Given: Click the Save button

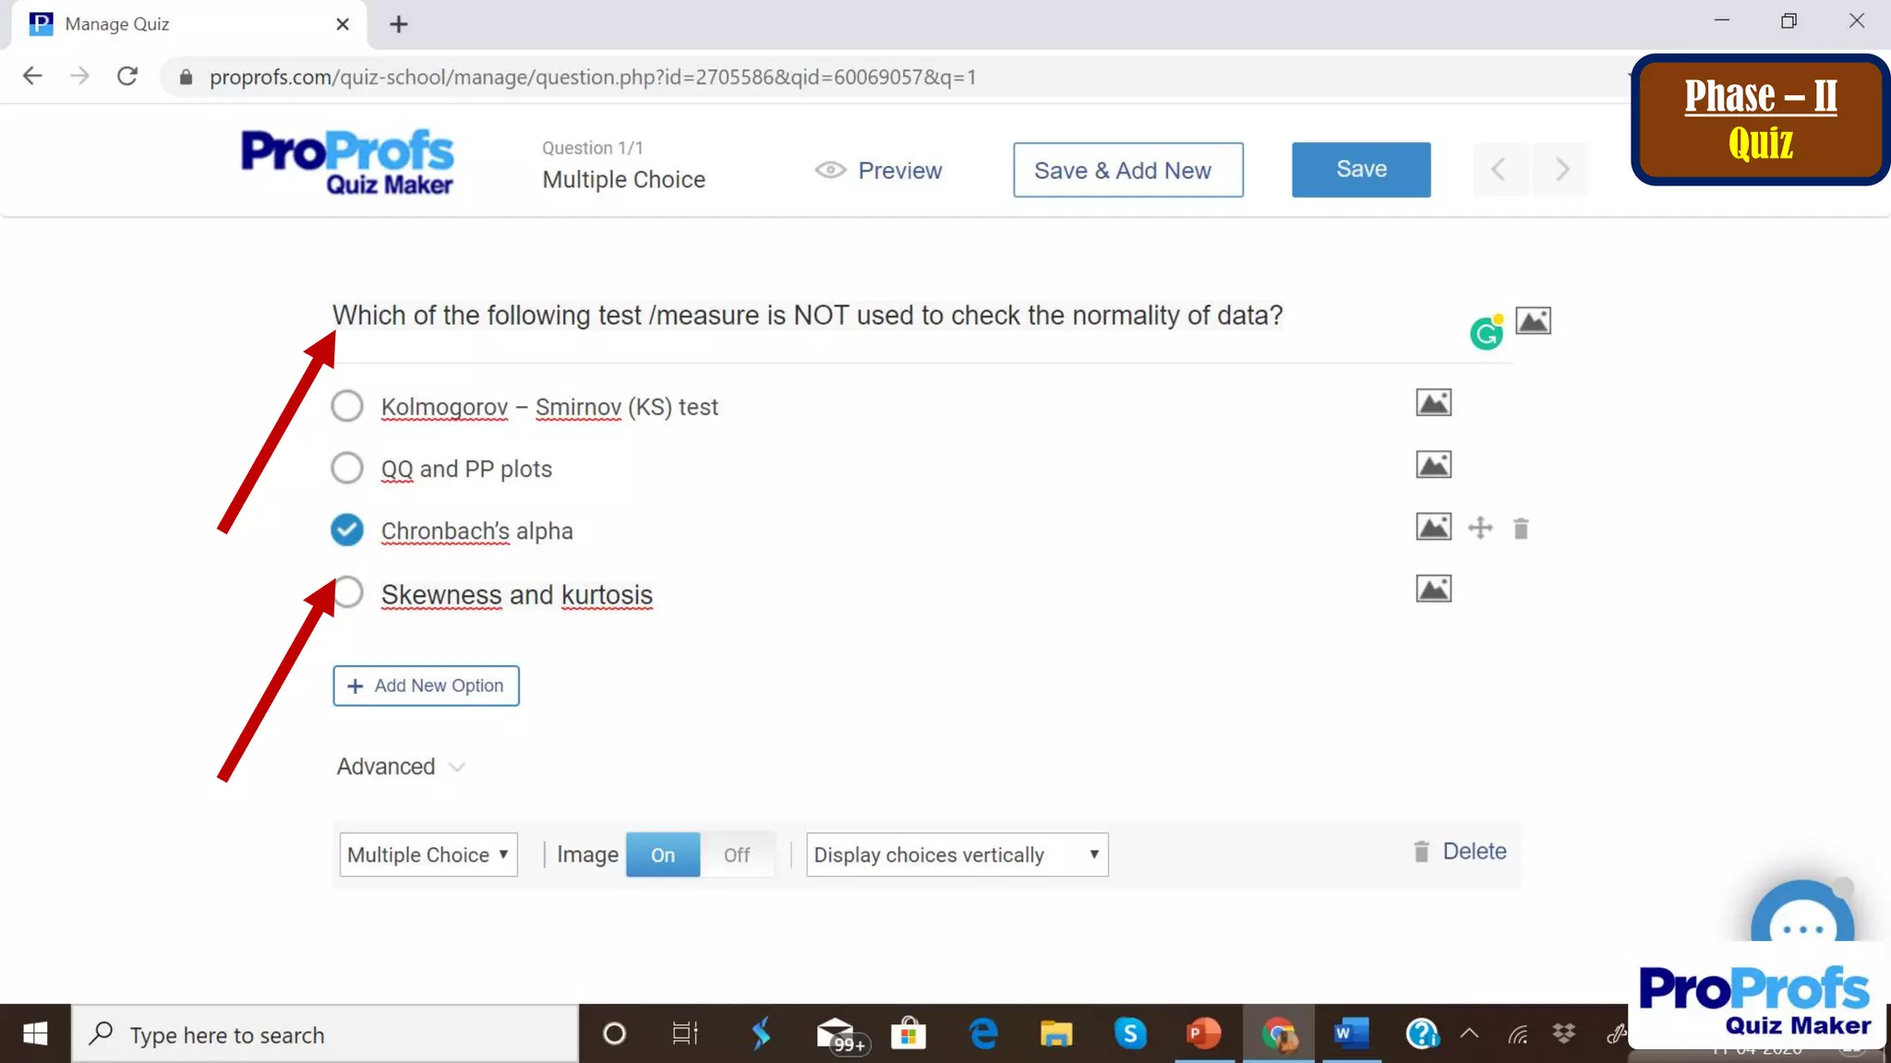Looking at the screenshot, I should point(1361,170).
